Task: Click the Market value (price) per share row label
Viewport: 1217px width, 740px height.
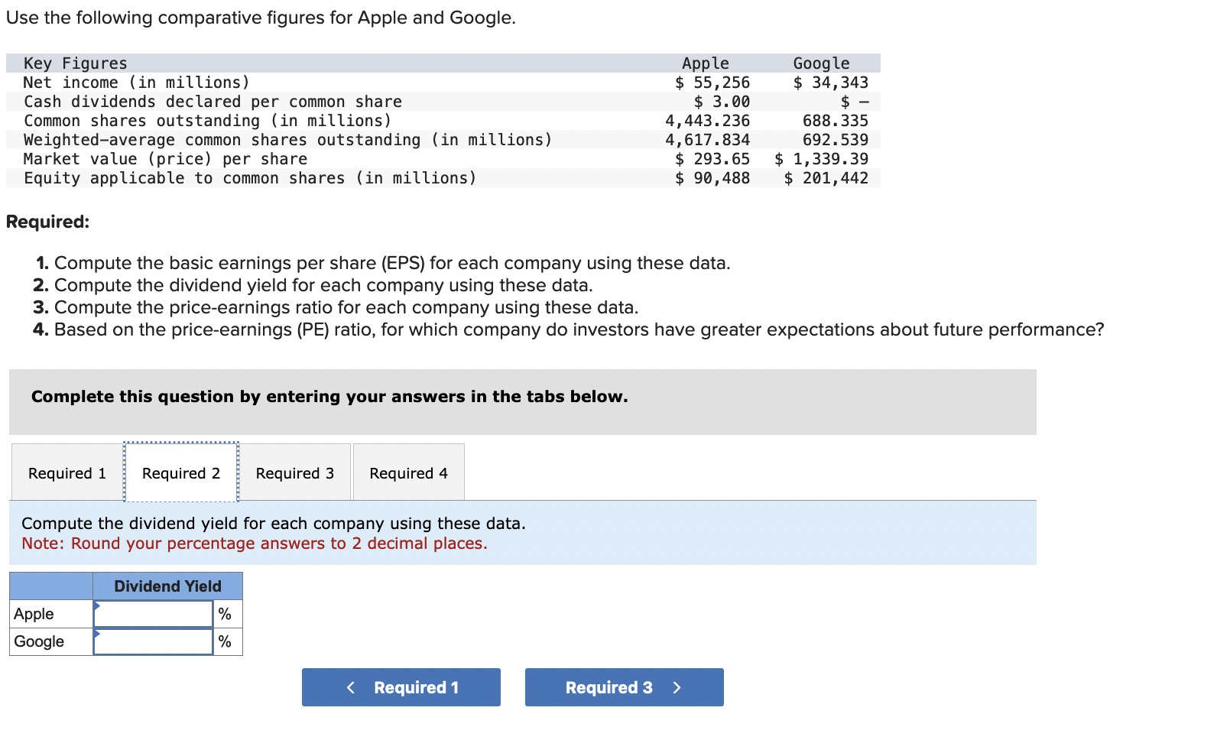Action: tap(165, 159)
